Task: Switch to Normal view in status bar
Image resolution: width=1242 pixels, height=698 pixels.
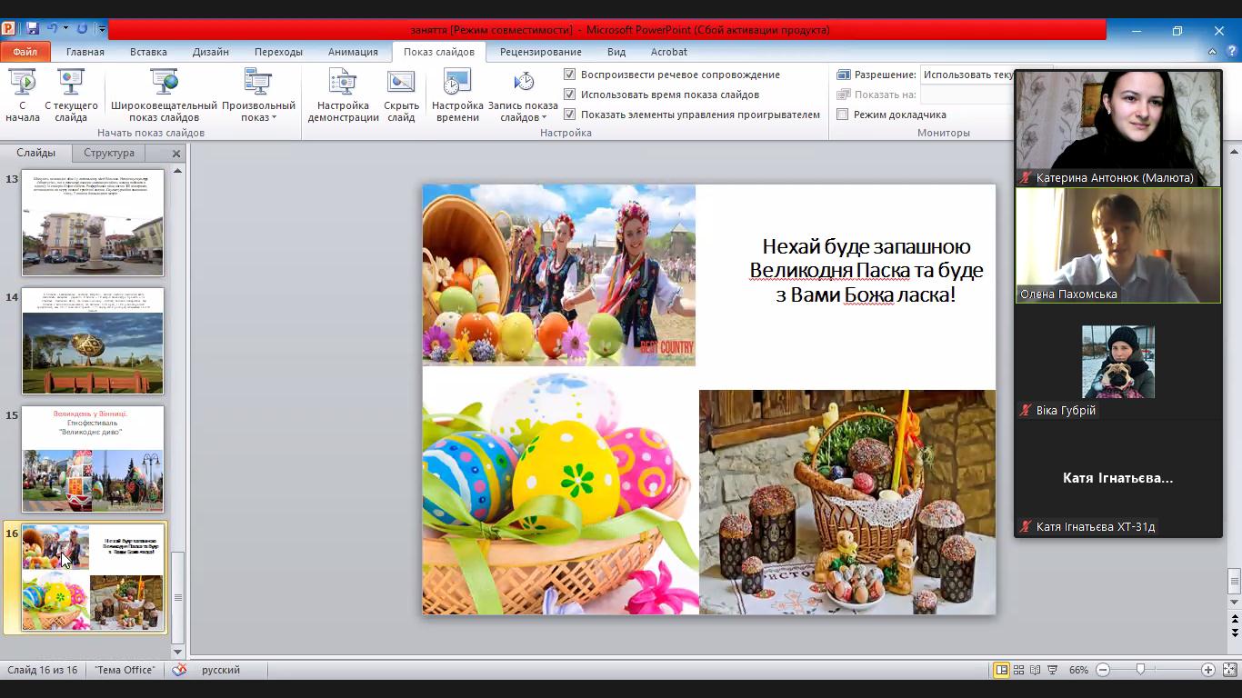Action: point(1001,670)
